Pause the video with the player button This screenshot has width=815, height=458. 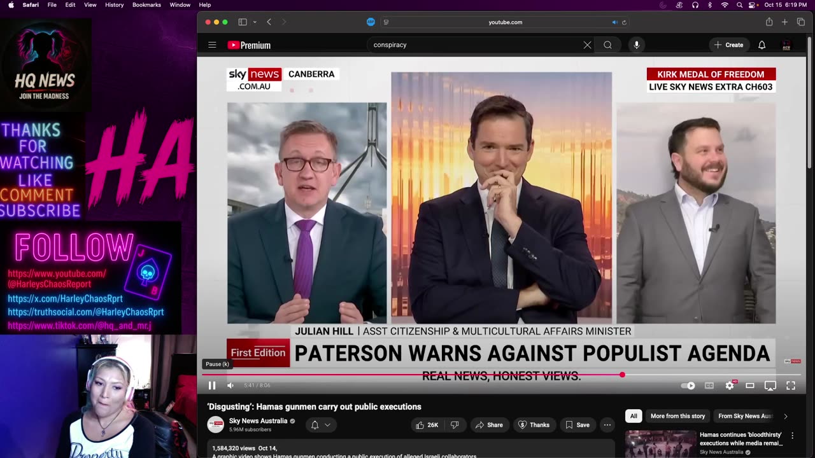[x=212, y=385]
